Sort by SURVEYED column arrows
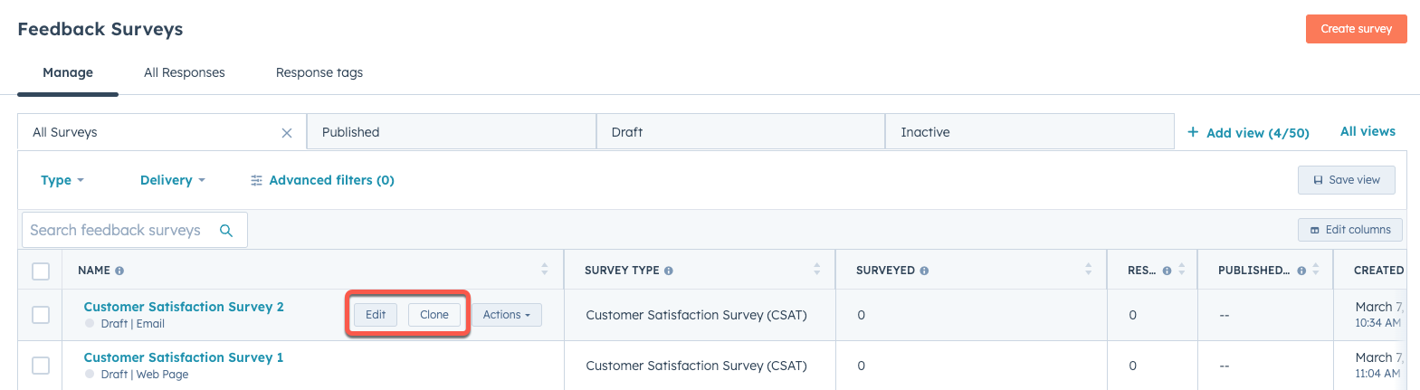Screen dimensions: 1420x390 point(1088,270)
